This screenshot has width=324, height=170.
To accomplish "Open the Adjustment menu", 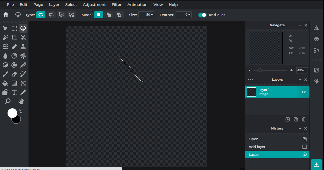I will (94, 5).
